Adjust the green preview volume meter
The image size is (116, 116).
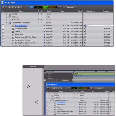point(50,7)
